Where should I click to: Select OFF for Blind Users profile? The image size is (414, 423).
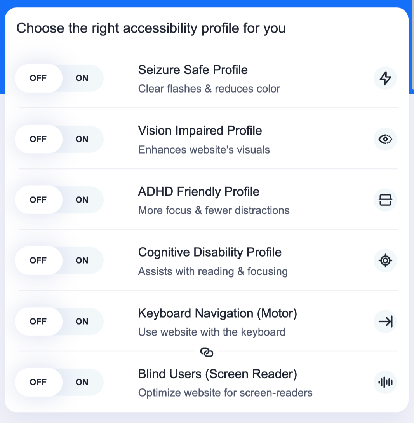coord(38,382)
